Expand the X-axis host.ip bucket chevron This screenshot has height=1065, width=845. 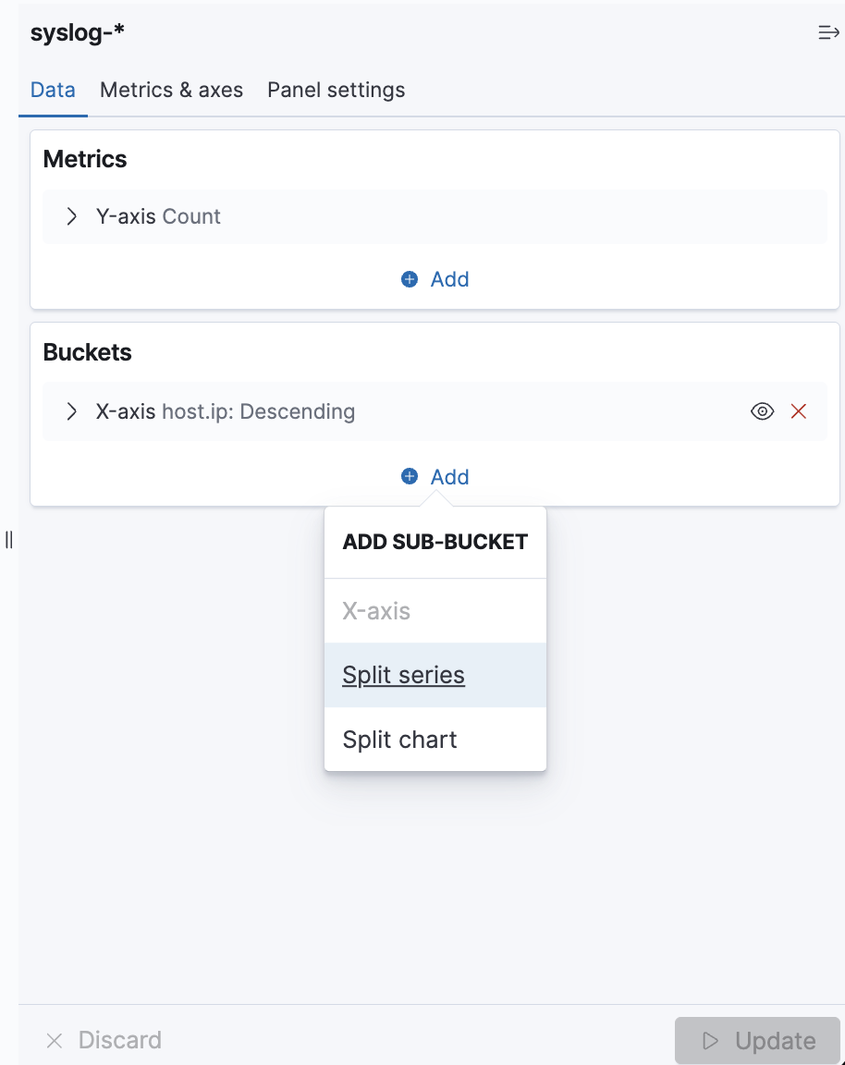pyautogui.click(x=72, y=411)
